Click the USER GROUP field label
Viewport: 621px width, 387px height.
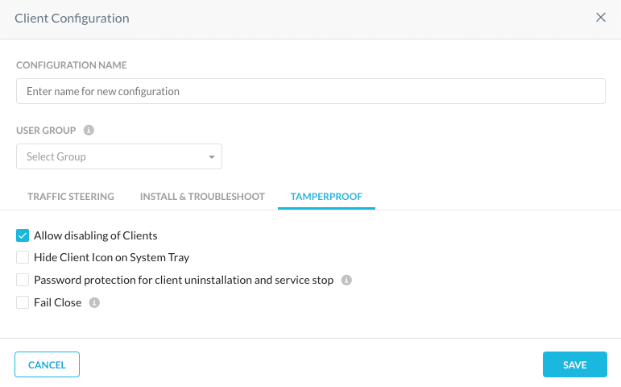tap(46, 131)
